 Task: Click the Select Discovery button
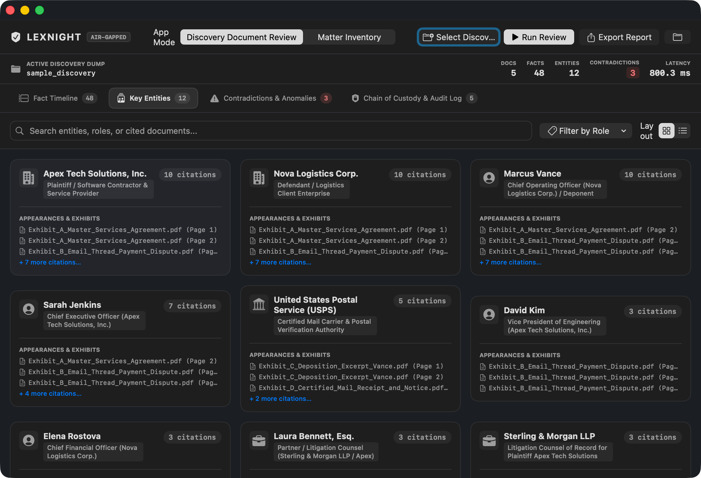click(459, 37)
